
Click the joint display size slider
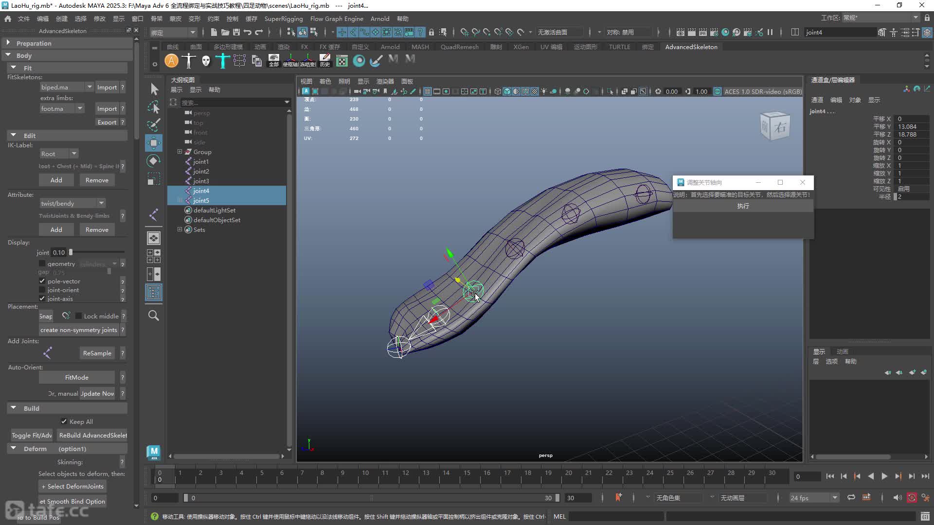pyautogui.click(x=97, y=252)
